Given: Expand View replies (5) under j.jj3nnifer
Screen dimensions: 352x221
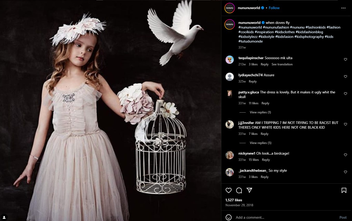Looking at the screenshot, I should click(x=261, y=143).
